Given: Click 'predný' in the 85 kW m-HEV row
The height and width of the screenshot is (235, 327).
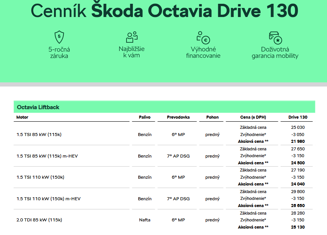Looking at the screenshot, I should (x=213, y=156).
